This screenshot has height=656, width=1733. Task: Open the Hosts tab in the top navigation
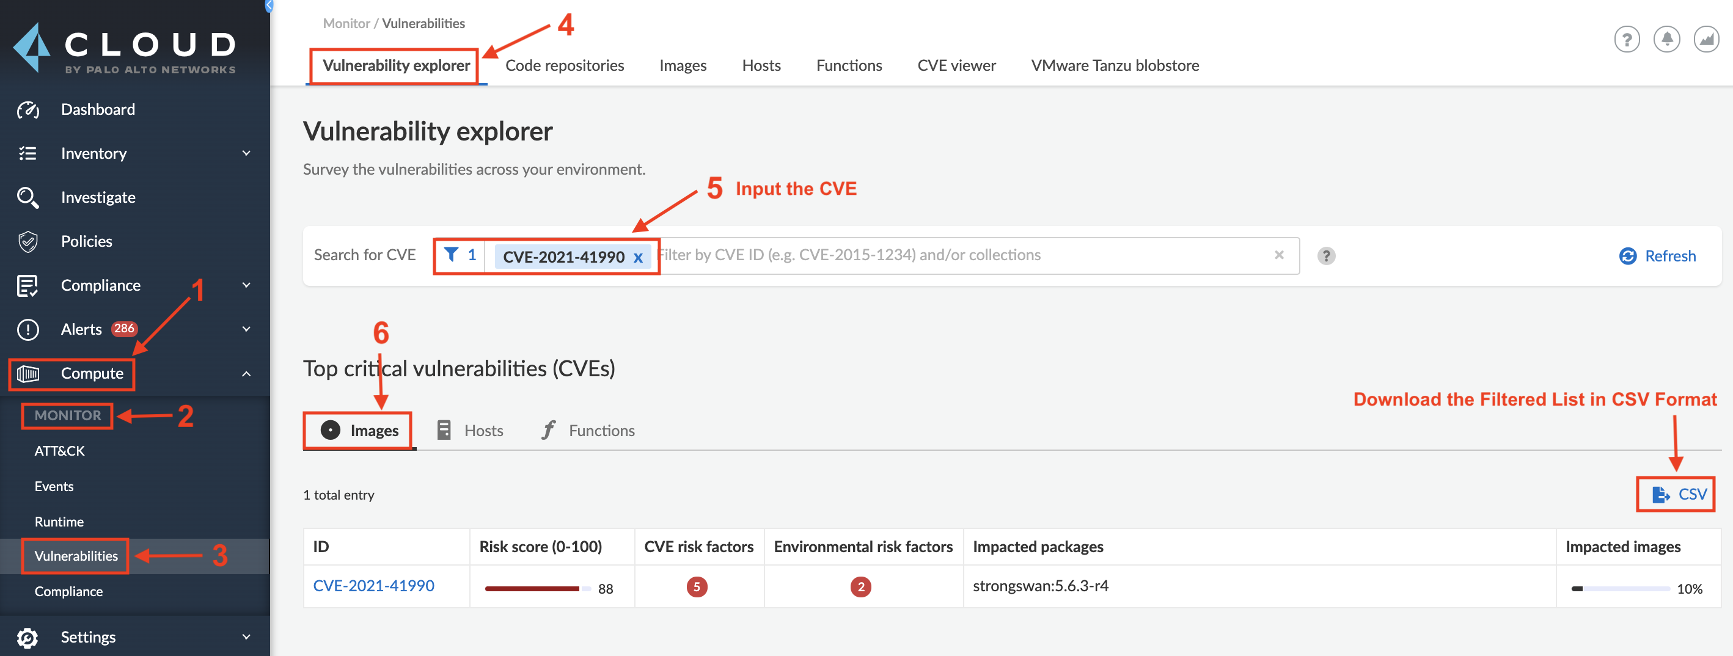click(761, 65)
